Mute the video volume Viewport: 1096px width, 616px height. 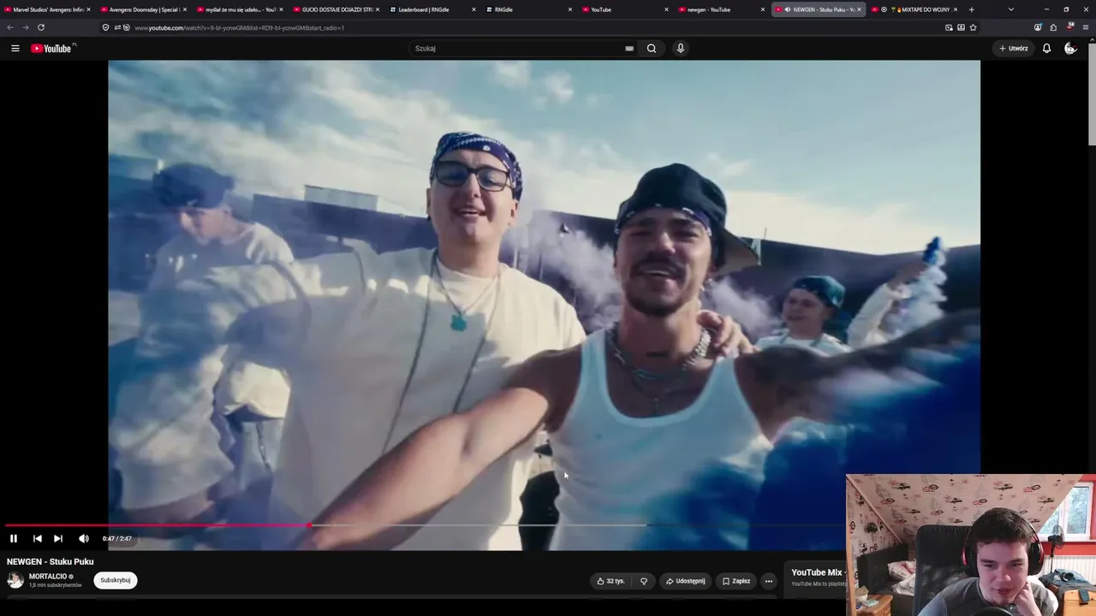[x=83, y=538]
